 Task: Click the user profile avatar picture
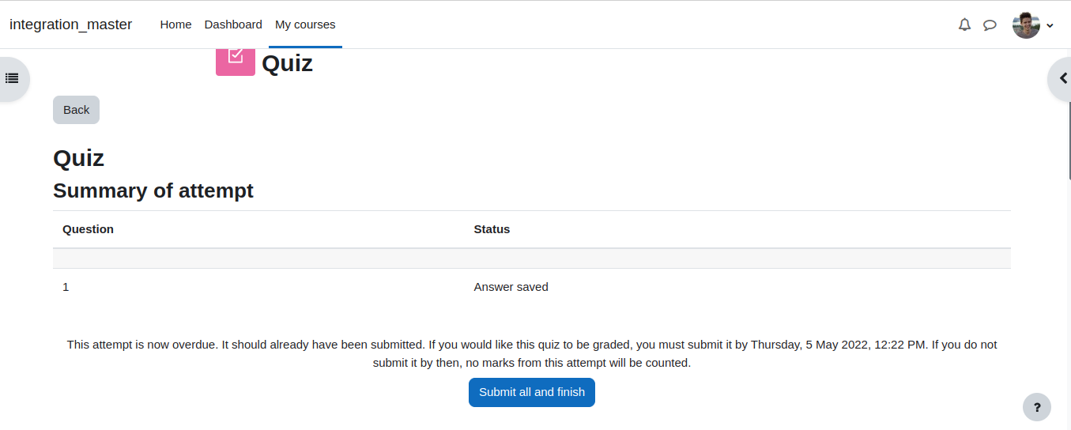[1026, 25]
